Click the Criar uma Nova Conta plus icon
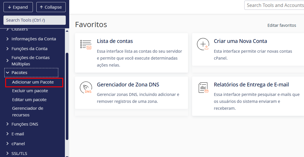Screen dimensions: 304x157 (203, 44)
